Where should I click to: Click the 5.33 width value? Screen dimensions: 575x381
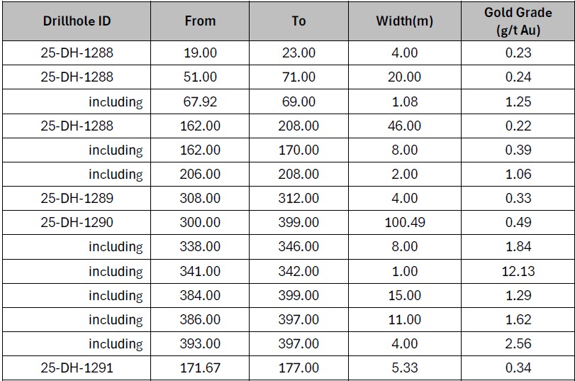pyautogui.click(x=404, y=368)
